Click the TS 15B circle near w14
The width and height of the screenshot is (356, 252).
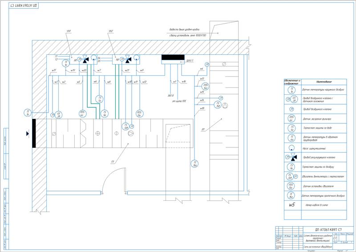218,105
